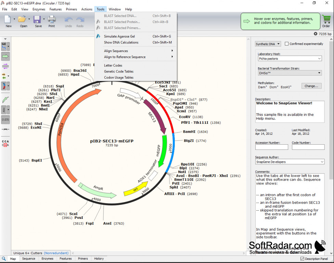Select the yellow ori feature arrow
The width and height of the screenshot is (334, 263).
[136, 189]
